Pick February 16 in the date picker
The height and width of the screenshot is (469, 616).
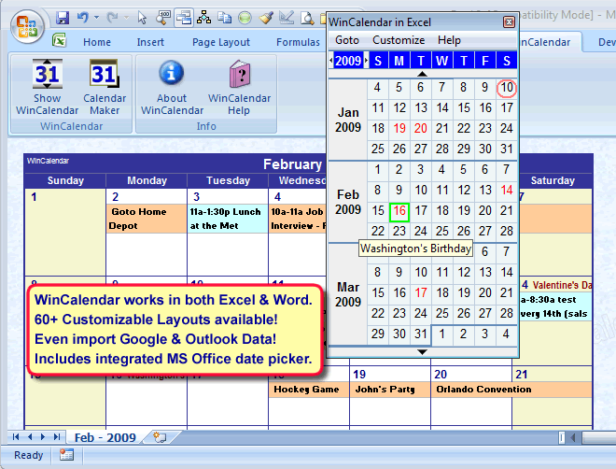click(399, 211)
